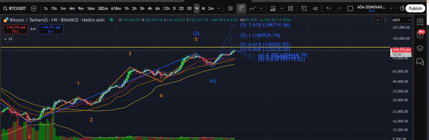Expand the manage layouts dropdown arrow
The height and width of the screenshot is (140, 429).
(x=391, y=9)
